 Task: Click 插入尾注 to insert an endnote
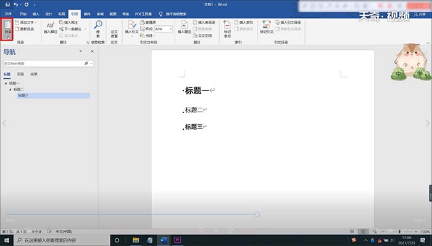coord(69,22)
